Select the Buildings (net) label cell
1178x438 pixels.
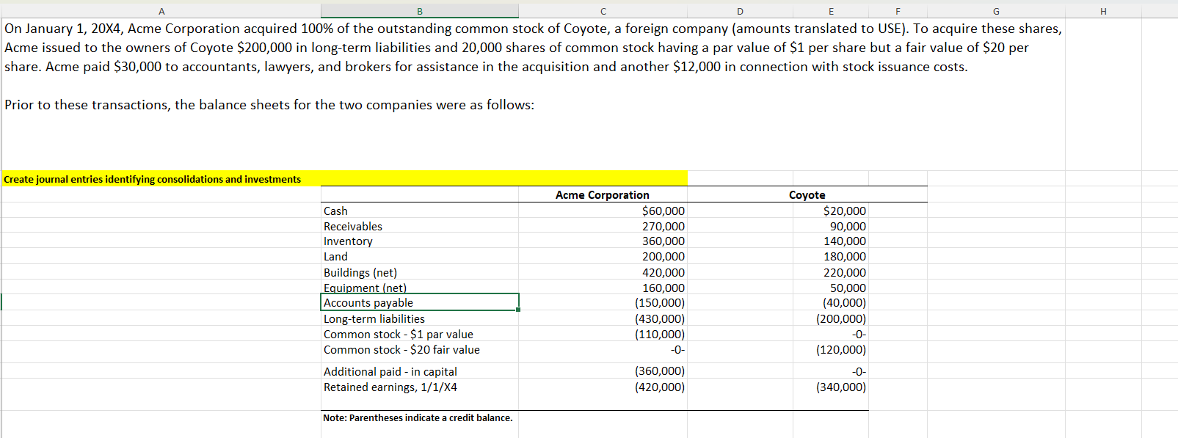(x=420, y=272)
